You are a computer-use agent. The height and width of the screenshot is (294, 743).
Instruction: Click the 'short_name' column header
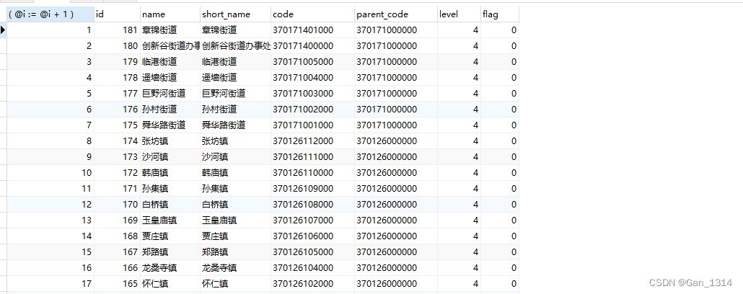[235, 14]
